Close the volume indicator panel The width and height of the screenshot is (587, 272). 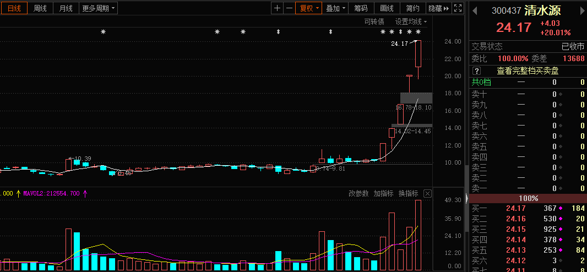[427, 193]
